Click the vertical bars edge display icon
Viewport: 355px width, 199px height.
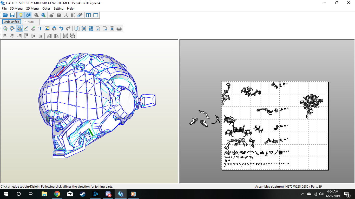point(73,15)
